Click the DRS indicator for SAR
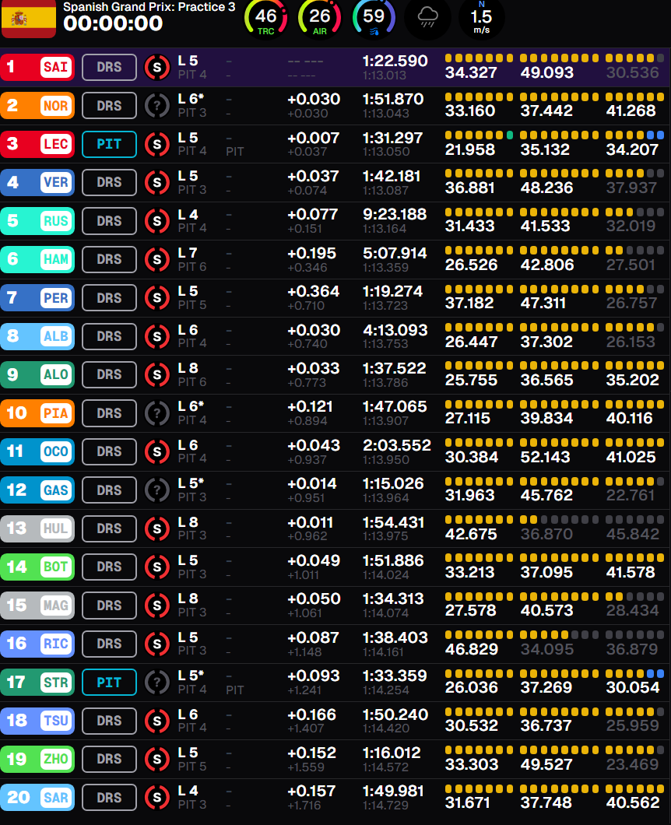 pyautogui.click(x=110, y=798)
